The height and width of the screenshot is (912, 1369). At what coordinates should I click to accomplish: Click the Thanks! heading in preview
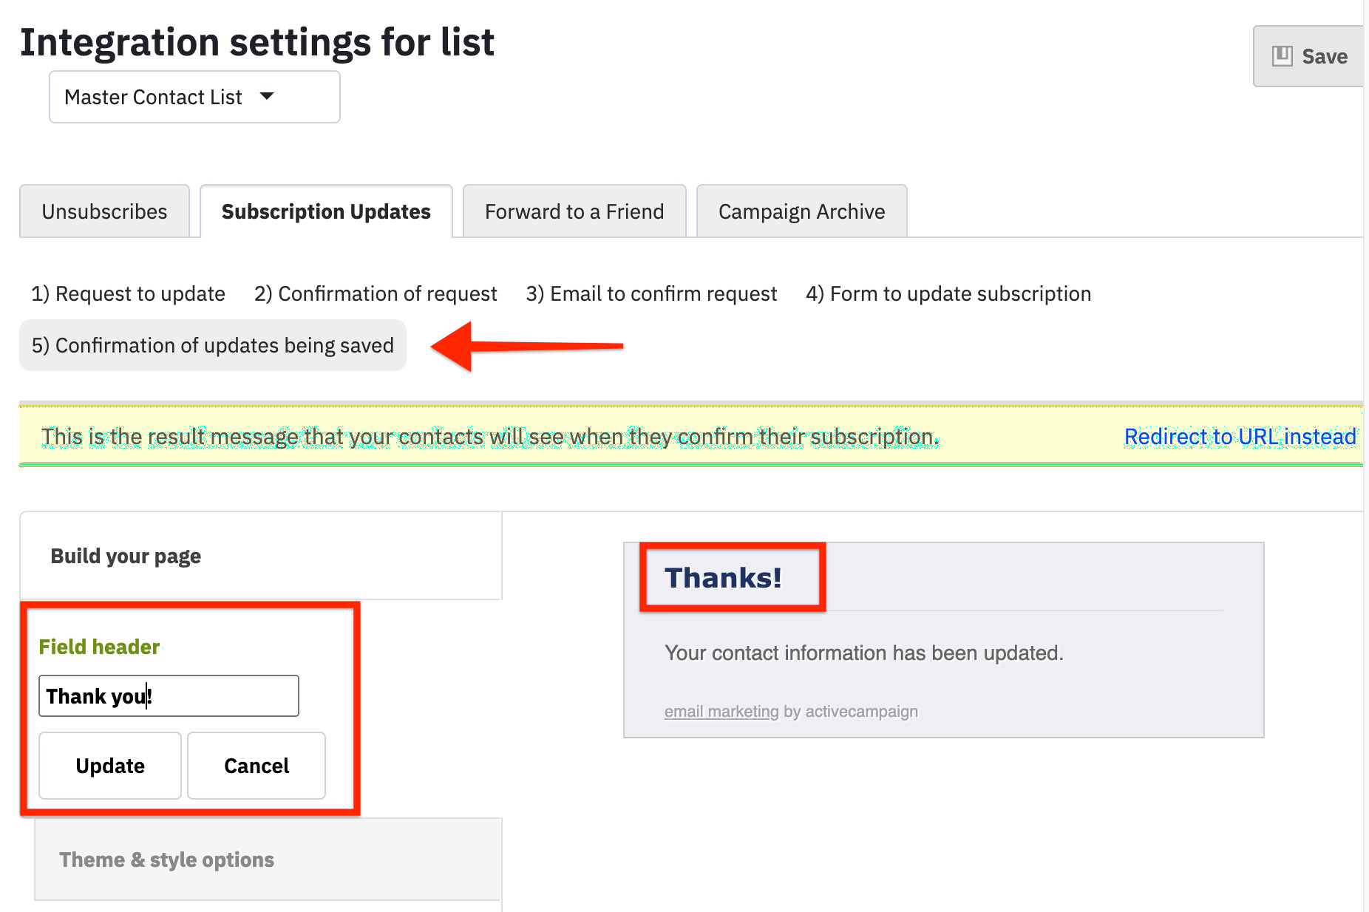pyautogui.click(x=723, y=578)
